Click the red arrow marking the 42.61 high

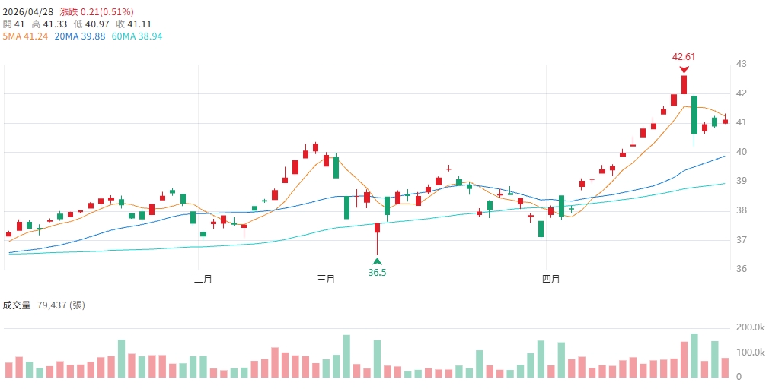(684, 69)
